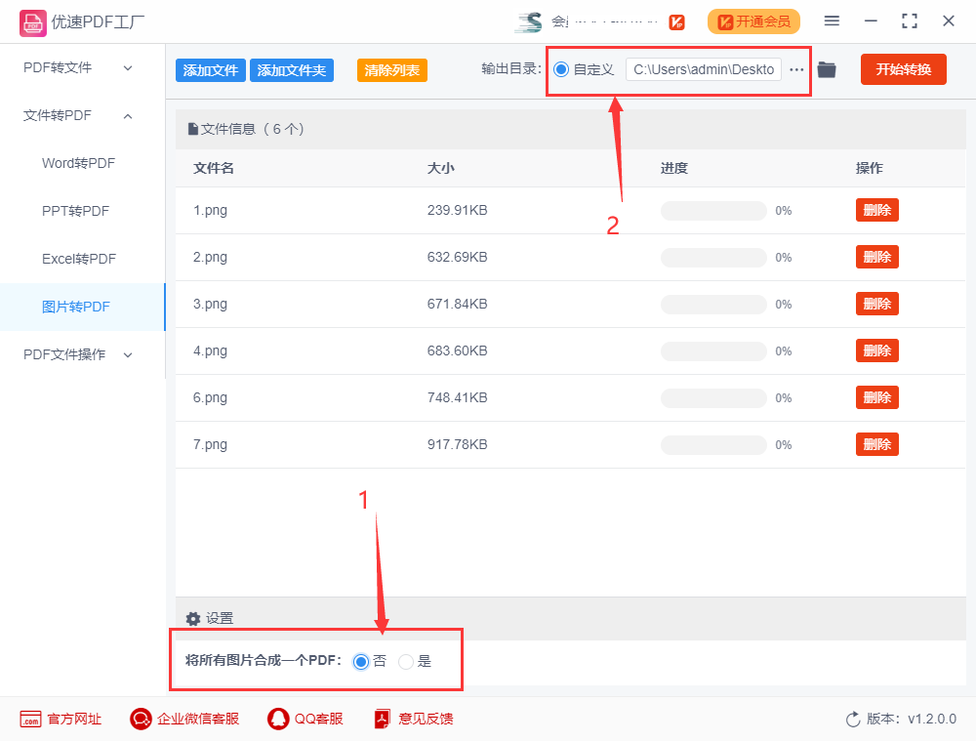The image size is (976, 742).
Task: Click the progress bar for 1.png
Action: (712, 210)
